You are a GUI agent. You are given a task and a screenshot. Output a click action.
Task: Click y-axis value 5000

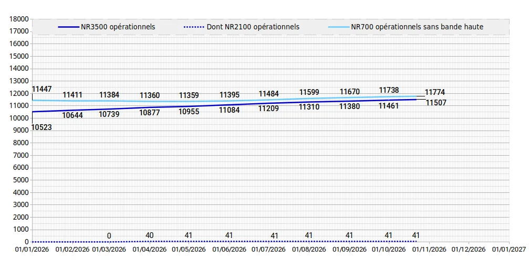point(22,180)
